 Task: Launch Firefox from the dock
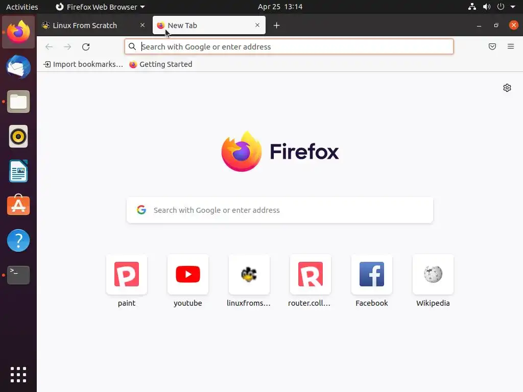(18, 32)
